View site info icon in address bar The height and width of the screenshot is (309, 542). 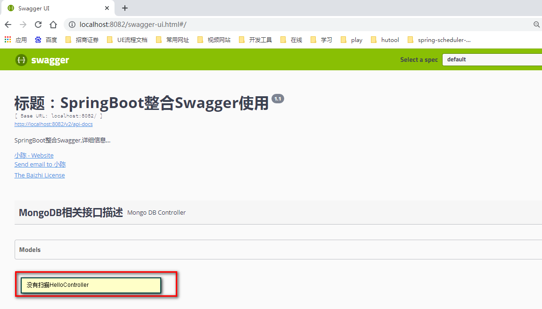pyautogui.click(x=72, y=25)
